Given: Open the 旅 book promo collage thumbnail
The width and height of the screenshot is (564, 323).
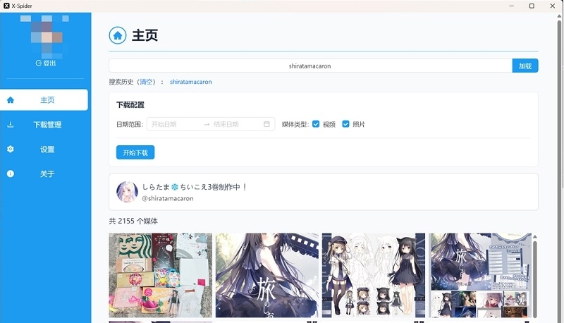Looking at the screenshot, I should click(480, 275).
